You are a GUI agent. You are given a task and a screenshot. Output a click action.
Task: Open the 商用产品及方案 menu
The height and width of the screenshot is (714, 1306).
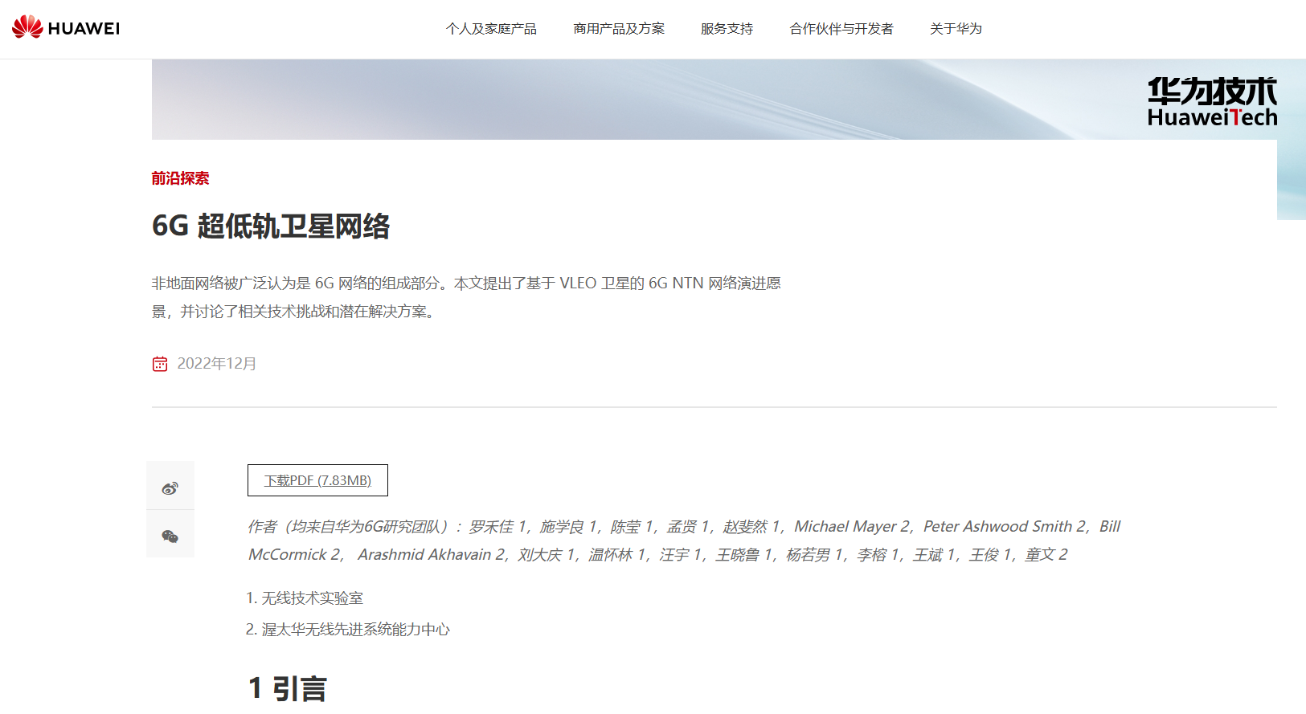point(619,29)
